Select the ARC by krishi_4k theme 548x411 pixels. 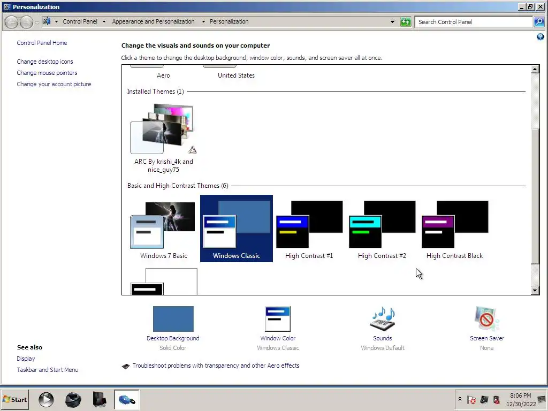(x=163, y=139)
